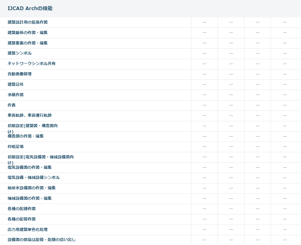Collapse the IJCAD Archの機能 section header

point(30,8)
